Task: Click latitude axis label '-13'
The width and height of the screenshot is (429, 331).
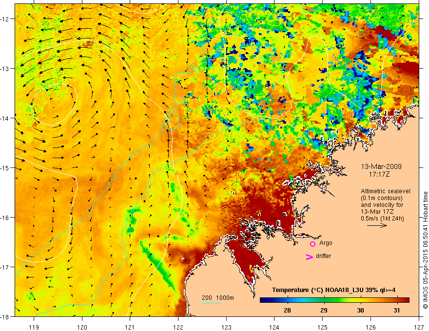Action: [4, 69]
